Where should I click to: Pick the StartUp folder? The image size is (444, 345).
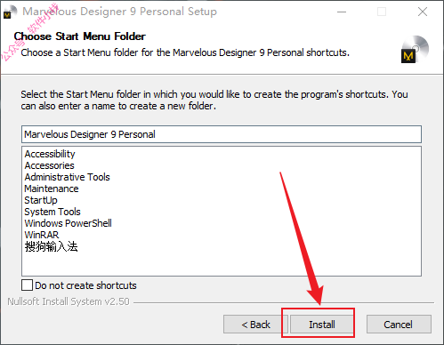(41, 200)
